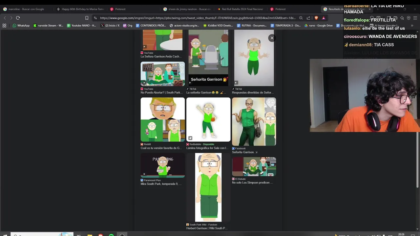Go forward in browser history
420x236 pixels.
11,18
